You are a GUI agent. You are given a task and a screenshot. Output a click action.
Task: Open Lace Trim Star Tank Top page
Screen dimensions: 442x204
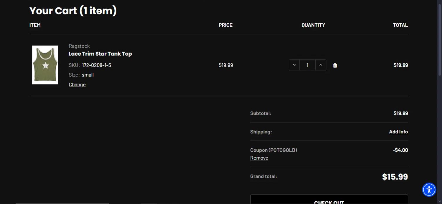100,54
